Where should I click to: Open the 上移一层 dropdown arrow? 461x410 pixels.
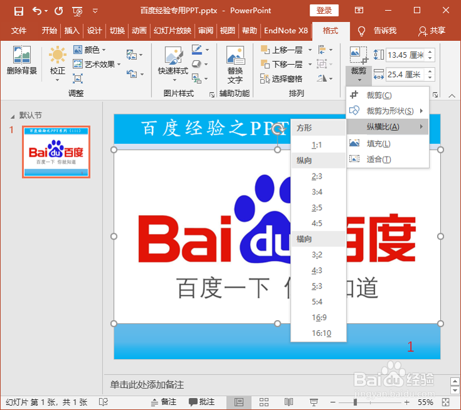click(x=310, y=50)
